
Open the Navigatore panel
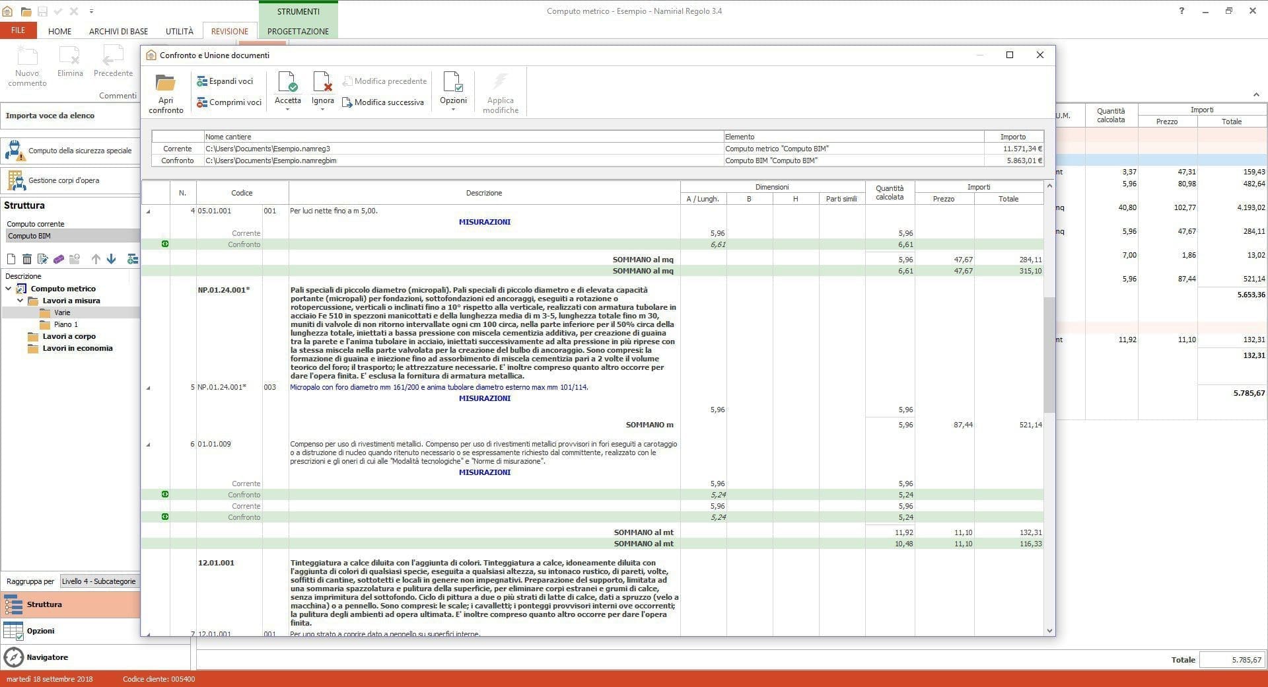(46, 657)
